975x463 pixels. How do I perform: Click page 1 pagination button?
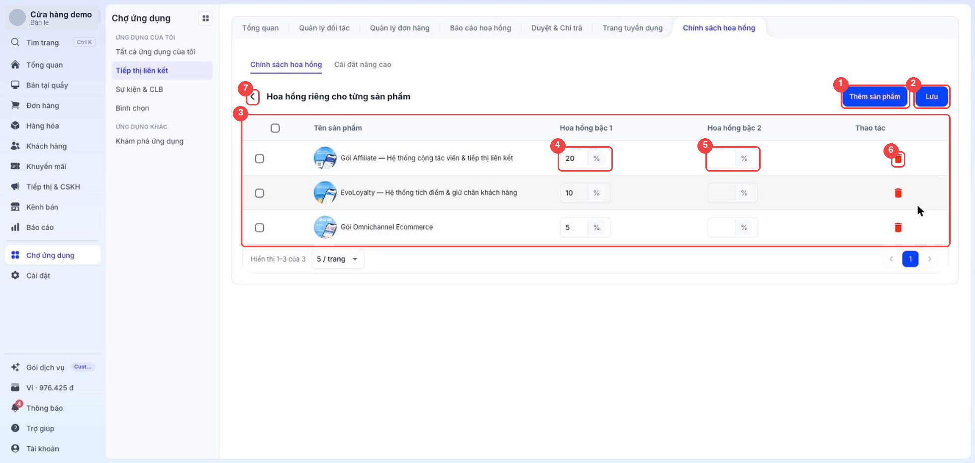(x=910, y=259)
